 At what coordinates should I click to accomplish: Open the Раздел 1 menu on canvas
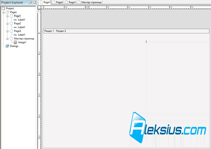click(49, 31)
